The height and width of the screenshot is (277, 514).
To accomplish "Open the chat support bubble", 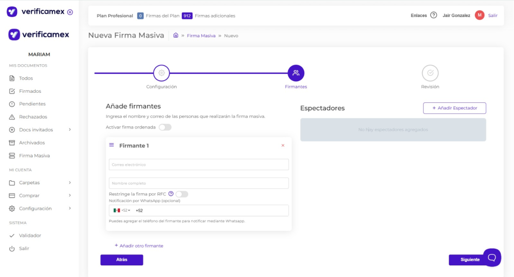I will click(491, 257).
